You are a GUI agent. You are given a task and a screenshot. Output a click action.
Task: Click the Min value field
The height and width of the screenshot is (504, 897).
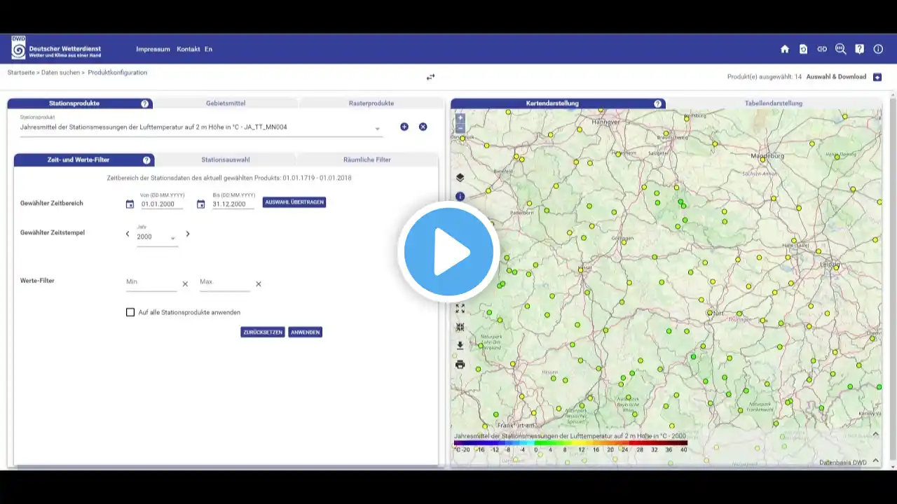click(151, 283)
